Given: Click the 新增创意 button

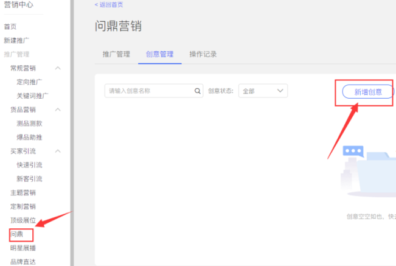Looking at the screenshot, I should 368,92.
